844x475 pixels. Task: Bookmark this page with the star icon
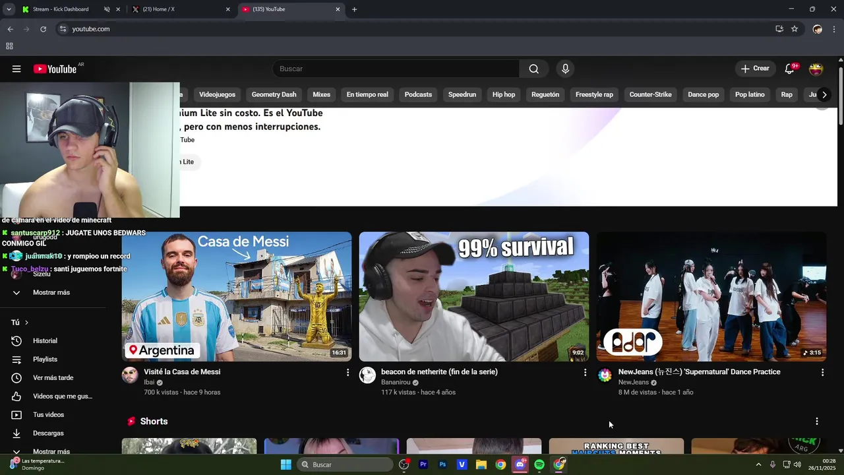click(795, 29)
